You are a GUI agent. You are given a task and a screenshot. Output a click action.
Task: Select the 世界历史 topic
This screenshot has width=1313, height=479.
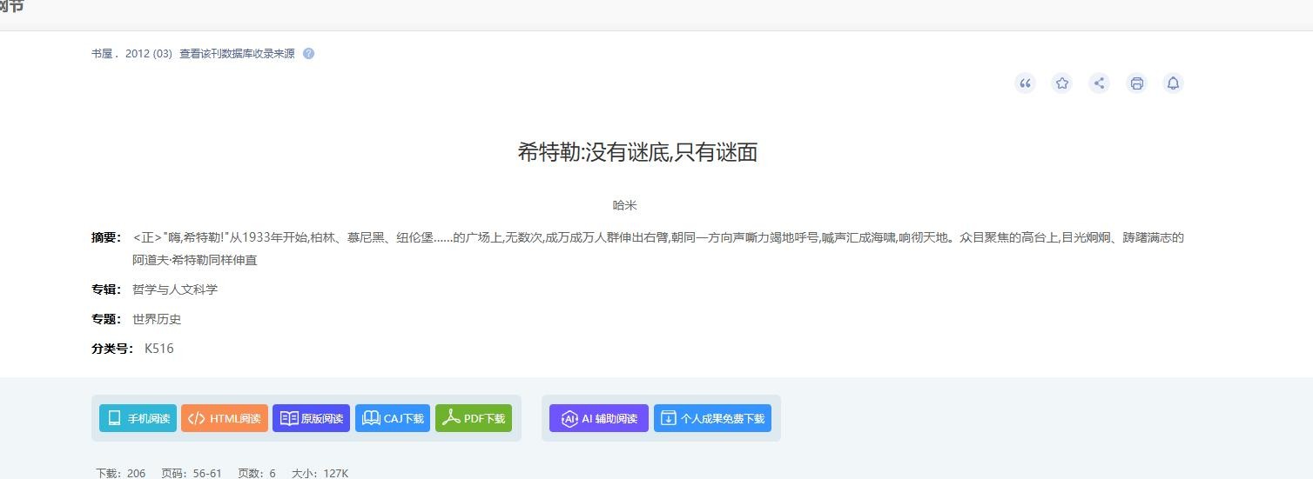[x=157, y=319]
